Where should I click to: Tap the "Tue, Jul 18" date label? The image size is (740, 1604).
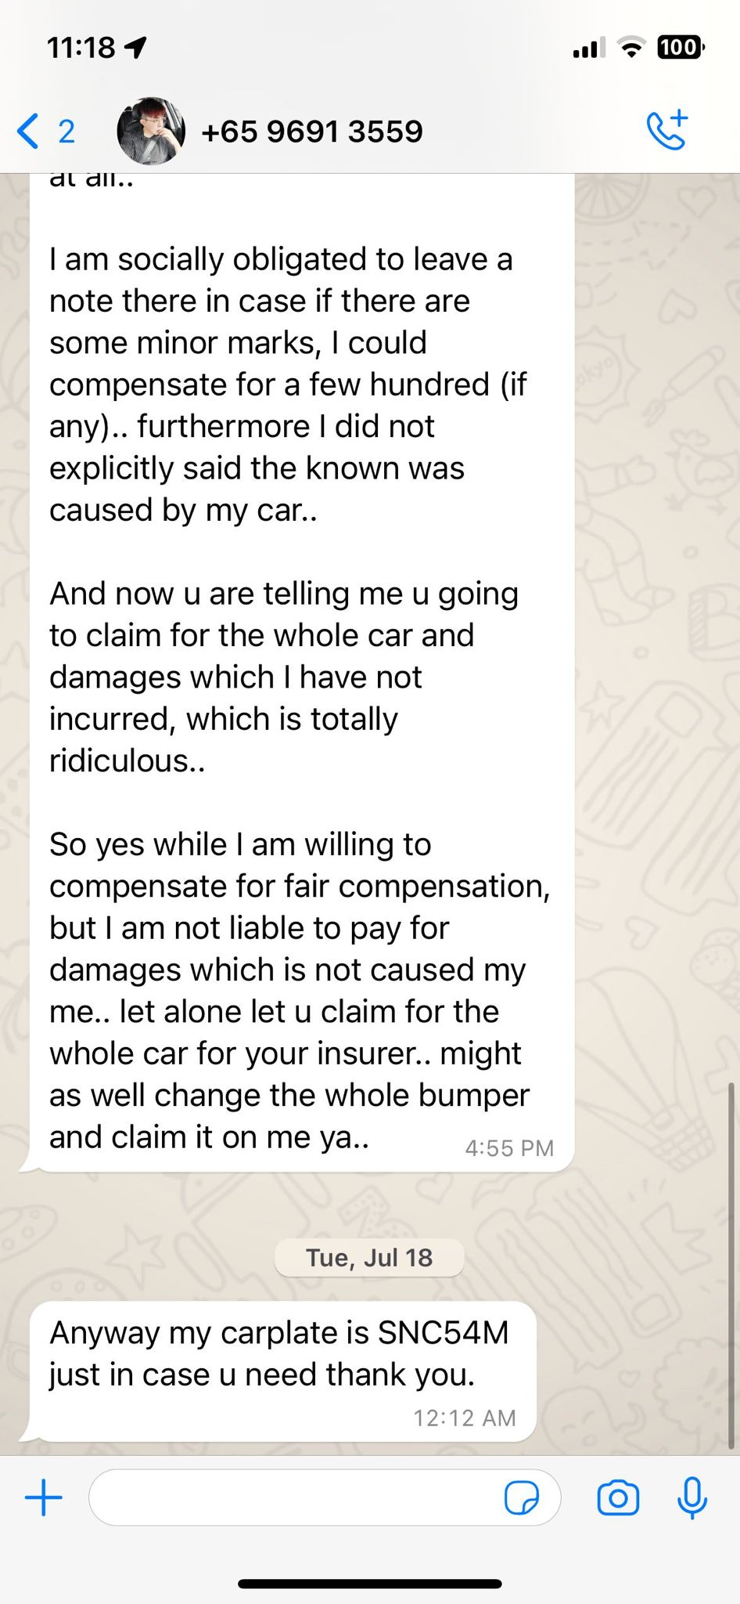coord(369,1258)
